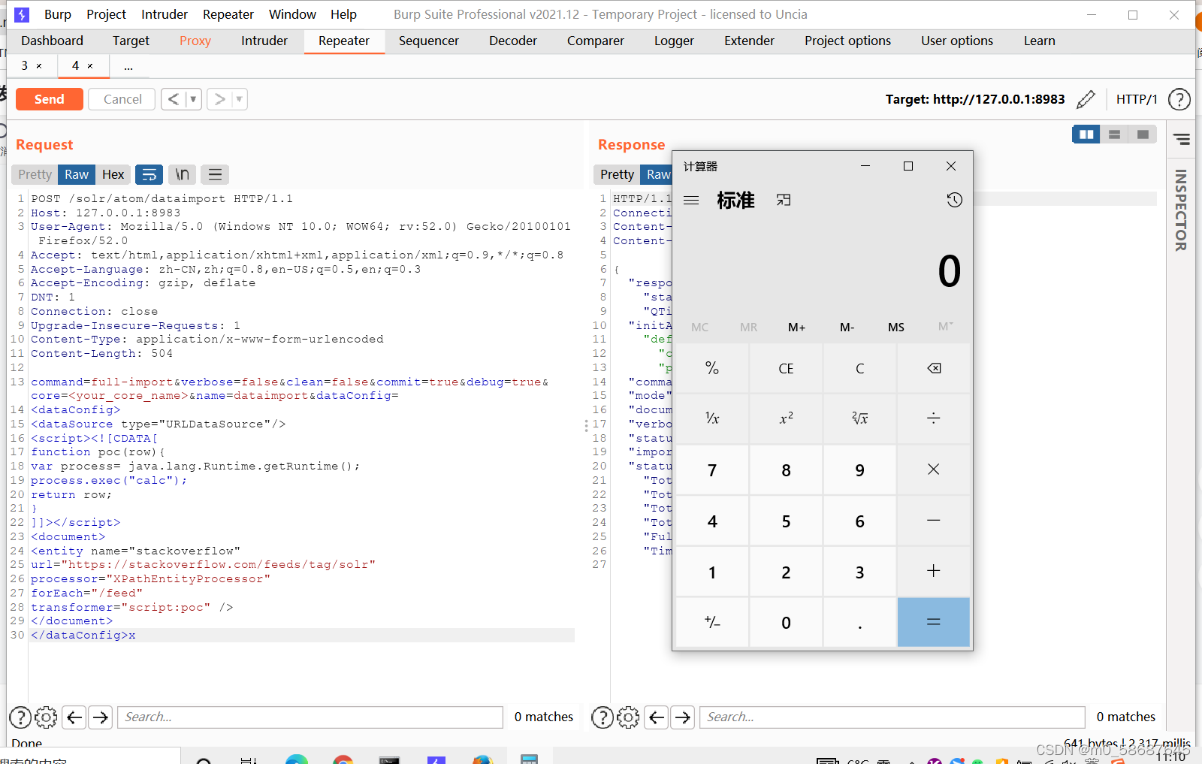Image resolution: width=1202 pixels, height=764 pixels.
Task: Go to previous request history arrow
Action: click(x=174, y=99)
